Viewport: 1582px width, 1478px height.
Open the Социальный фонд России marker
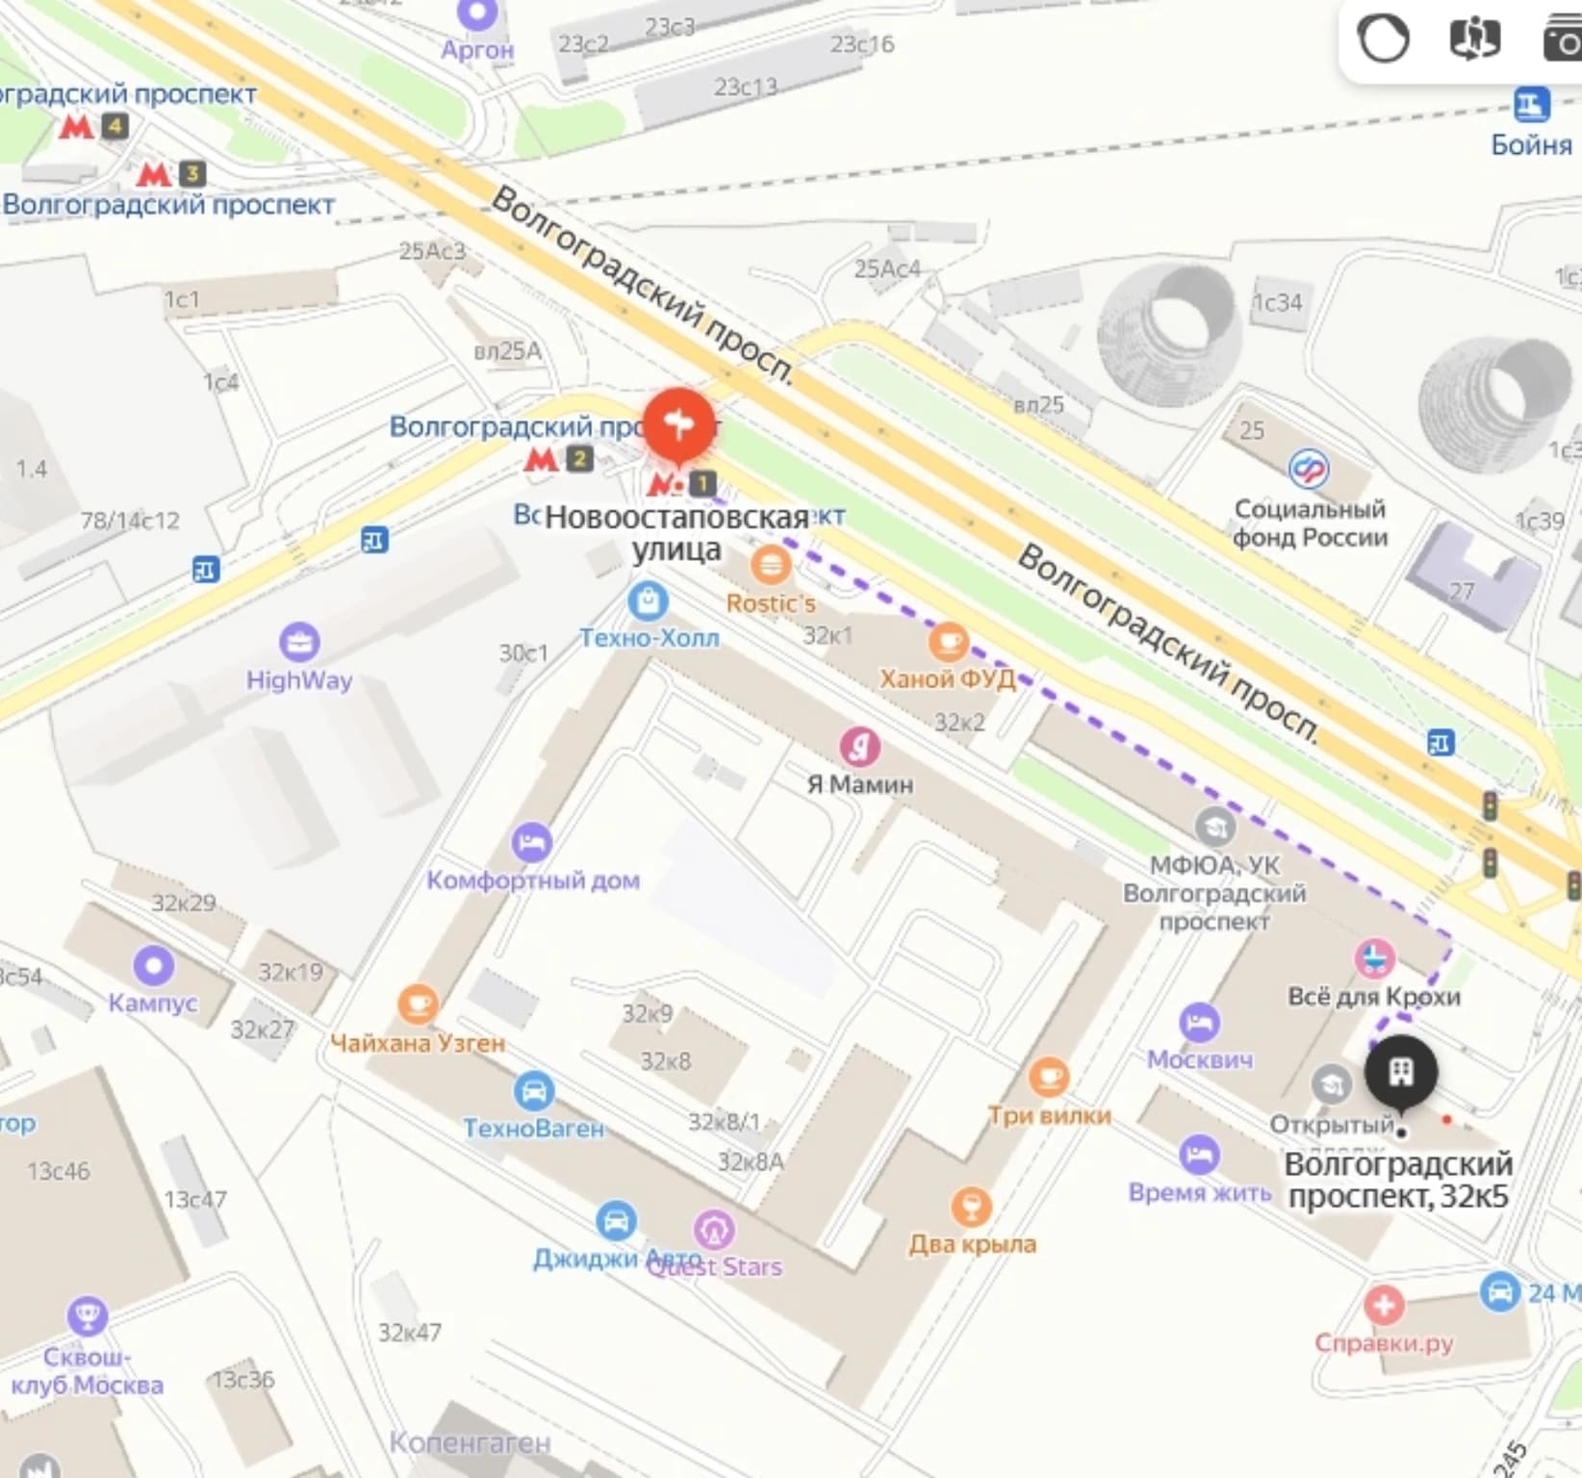coord(1309,471)
